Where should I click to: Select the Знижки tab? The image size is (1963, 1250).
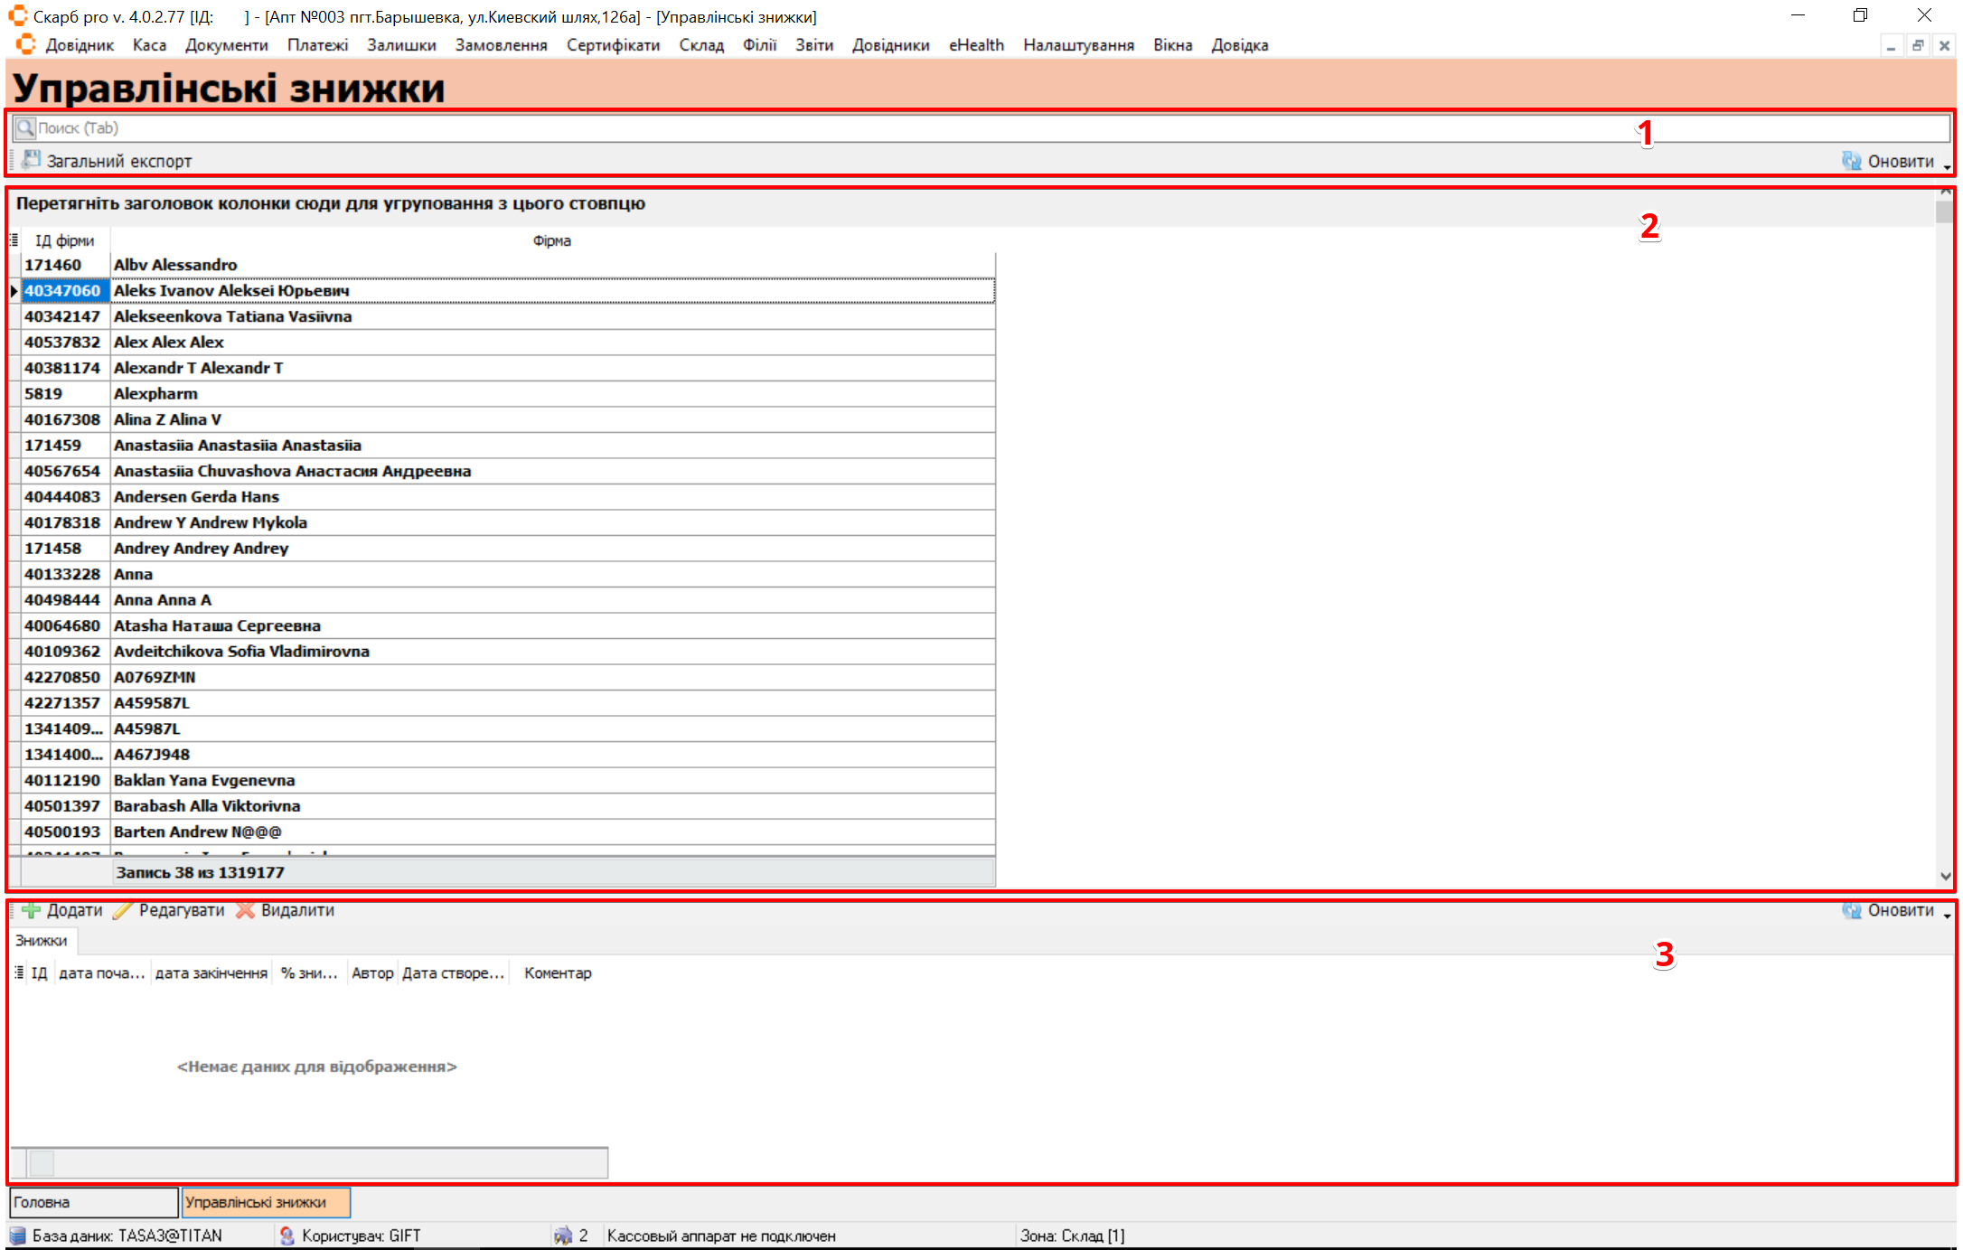pos(42,941)
